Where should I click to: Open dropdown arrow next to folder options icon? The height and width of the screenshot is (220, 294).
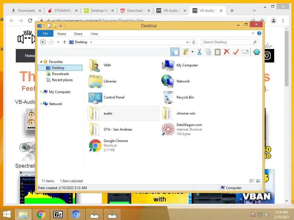coord(192,52)
